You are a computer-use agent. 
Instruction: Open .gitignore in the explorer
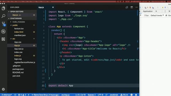click(16, 66)
